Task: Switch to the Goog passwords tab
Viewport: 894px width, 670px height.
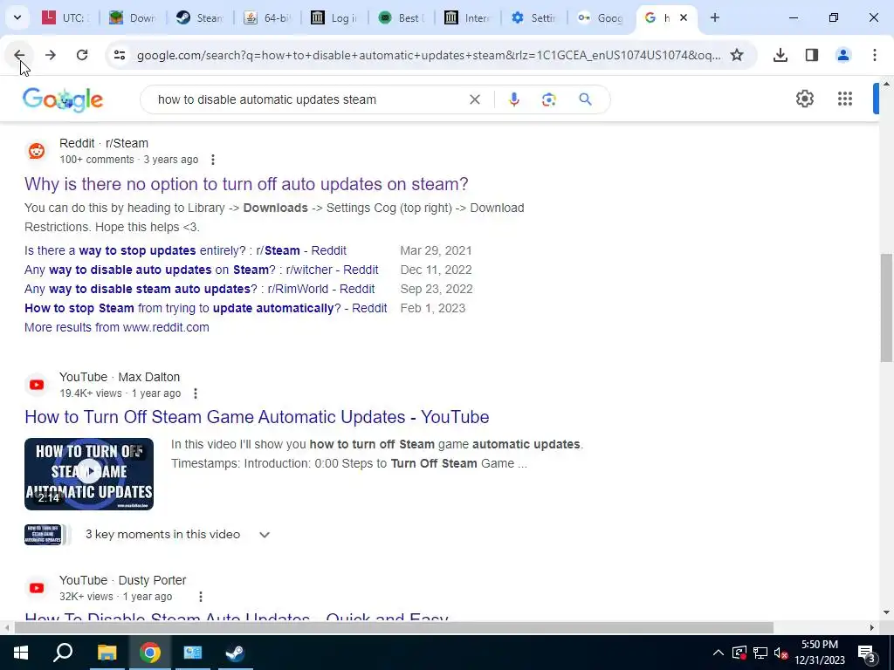Action: [x=602, y=17]
